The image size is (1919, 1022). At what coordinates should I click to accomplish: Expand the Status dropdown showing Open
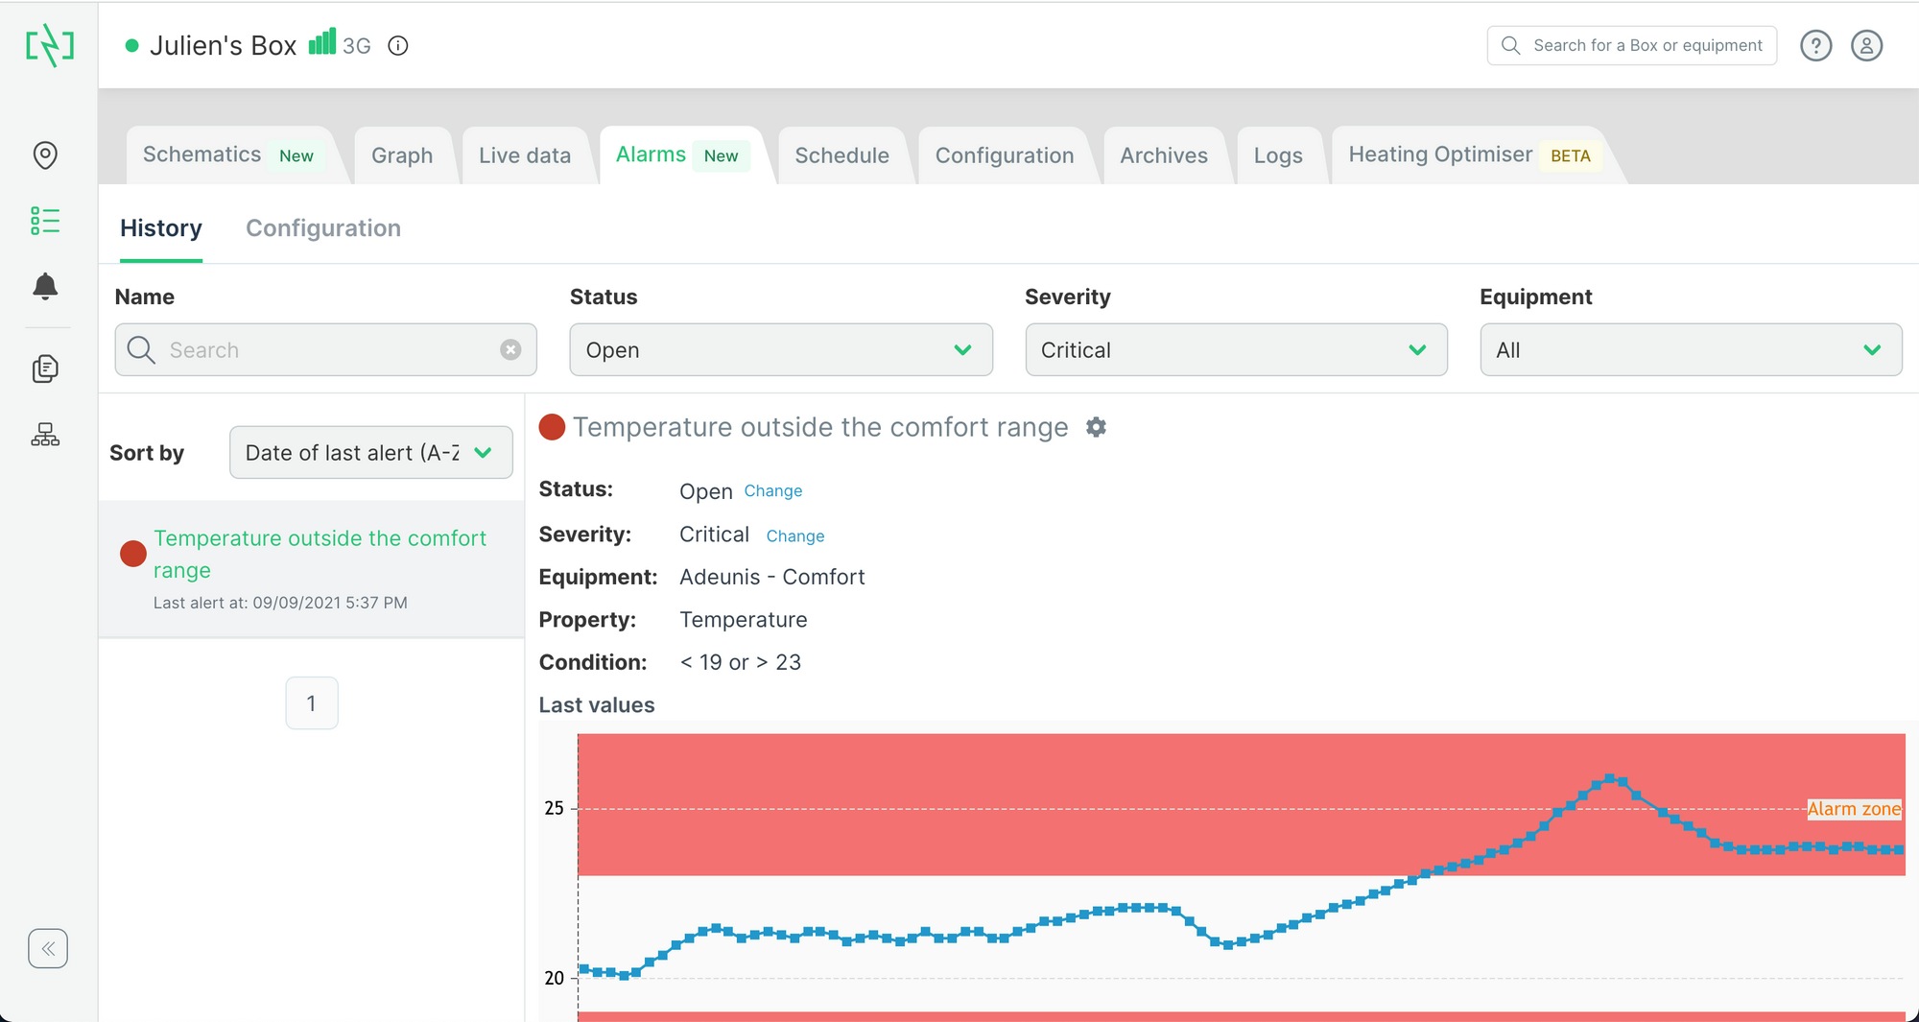point(780,350)
